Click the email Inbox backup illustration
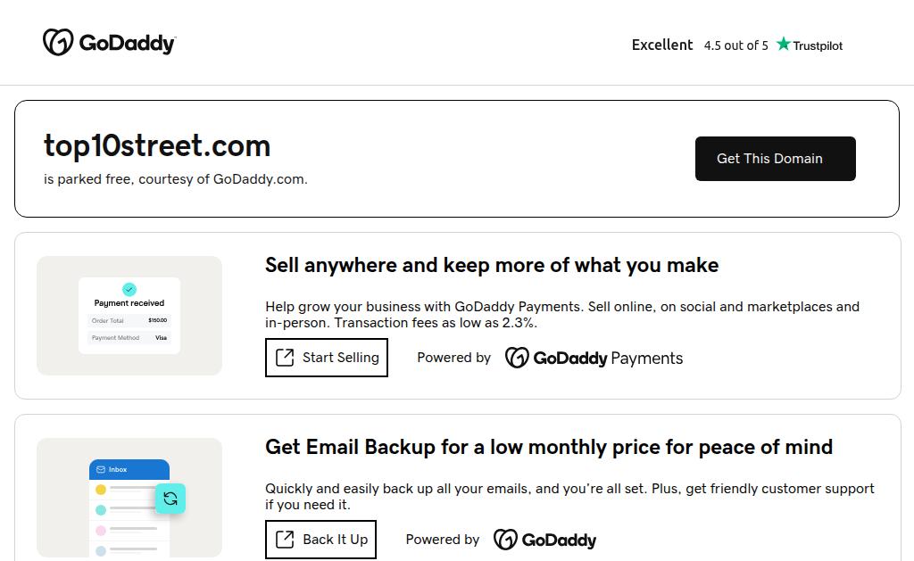This screenshot has height=561, width=914. click(129, 498)
